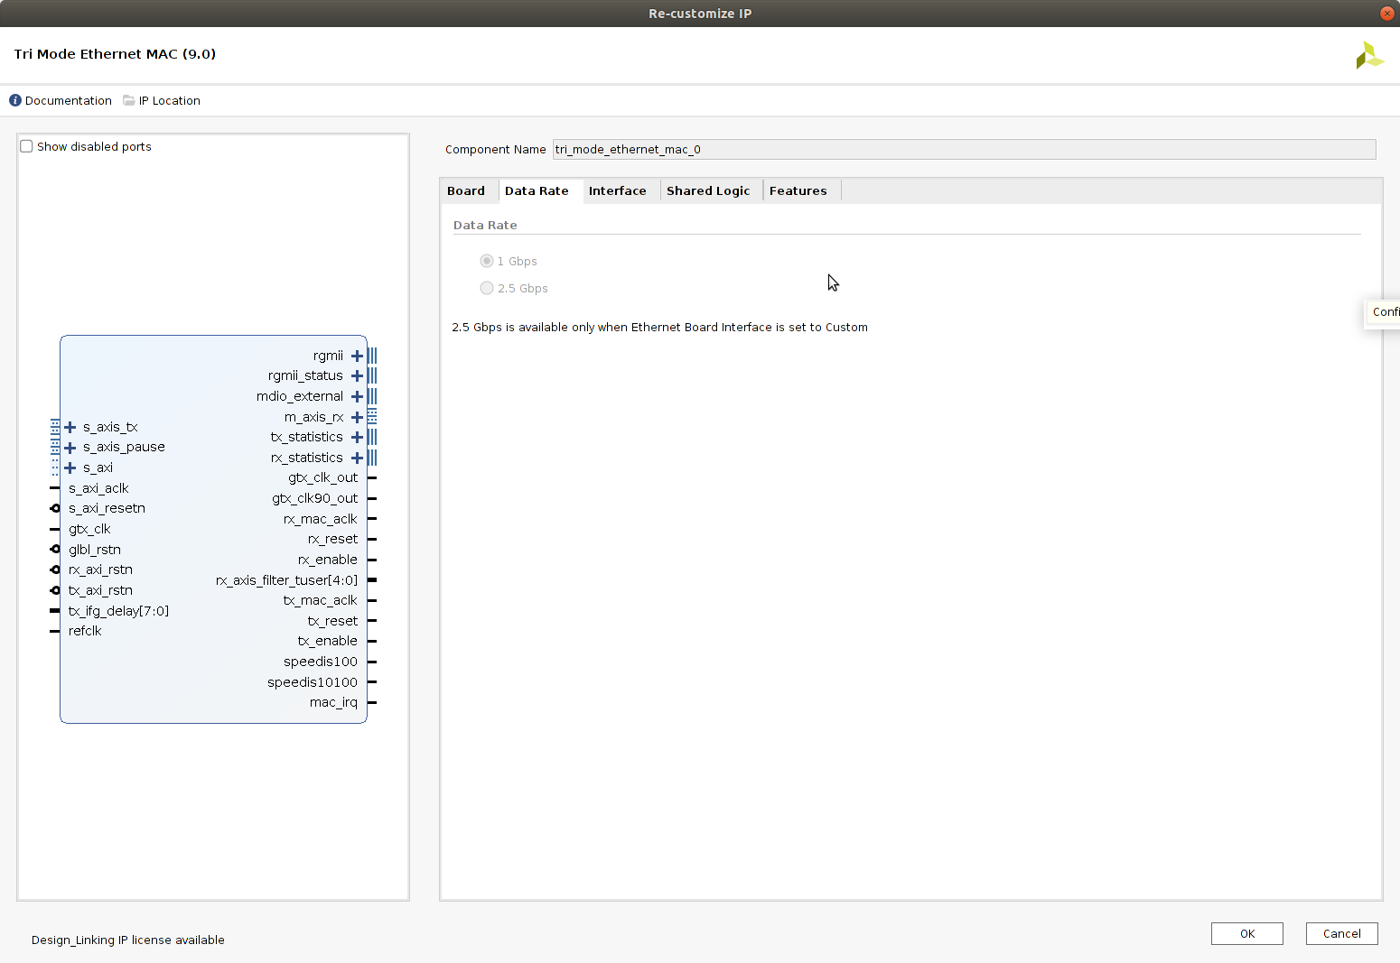
Task: Click the tx_enable port label
Action: [x=328, y=641]
